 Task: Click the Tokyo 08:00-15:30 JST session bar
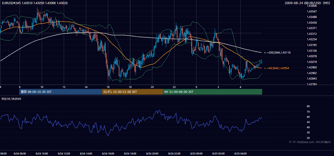coord(61,92)
